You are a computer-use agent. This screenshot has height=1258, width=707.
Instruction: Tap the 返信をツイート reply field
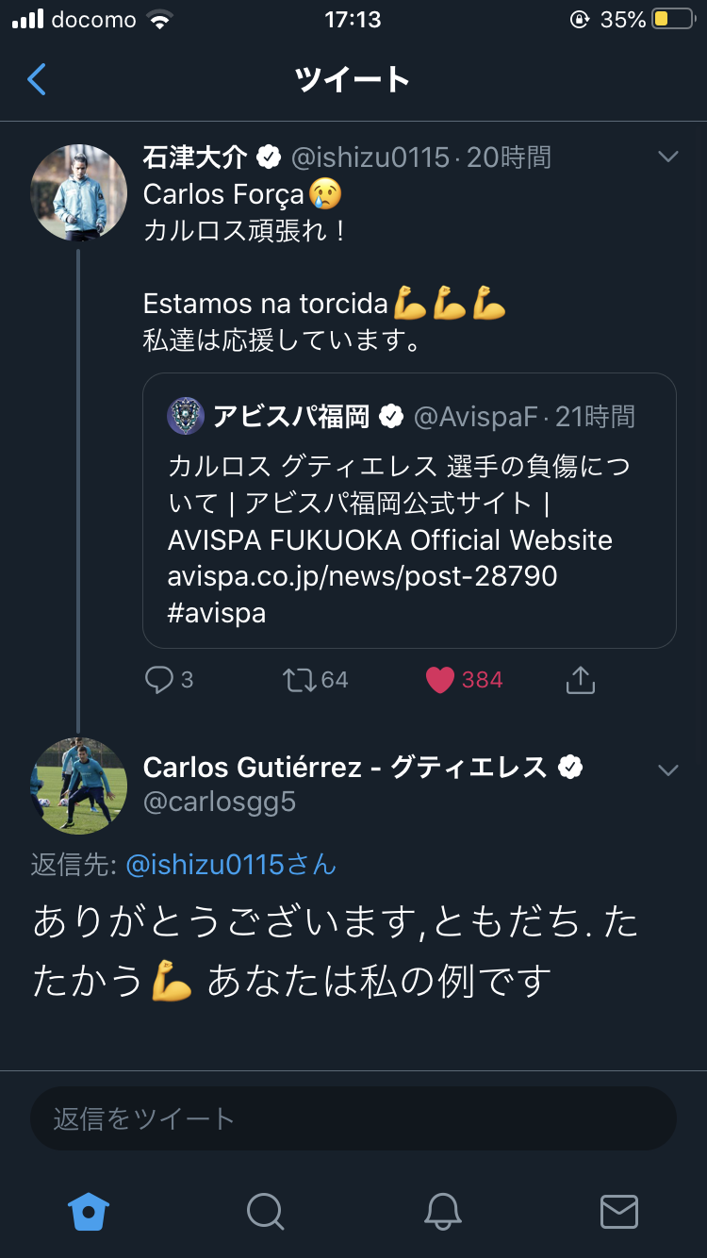tap(353, 1118)
